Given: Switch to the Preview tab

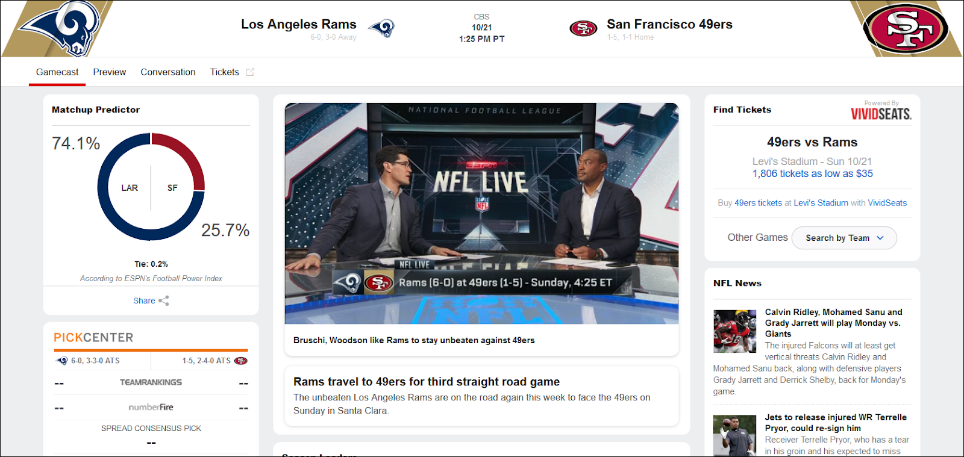Looking at the screenshot, I should point(110,72).
